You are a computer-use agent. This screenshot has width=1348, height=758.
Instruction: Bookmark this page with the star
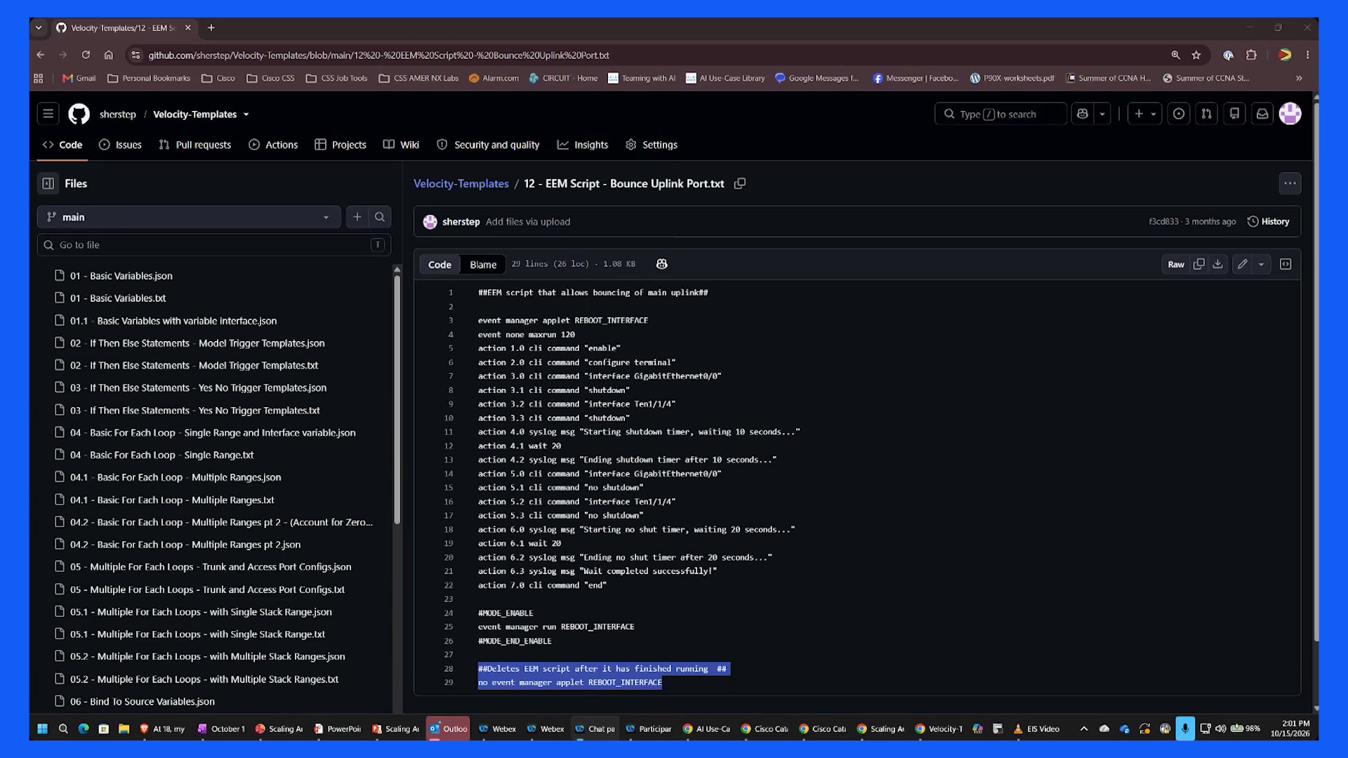(1196, 55)
